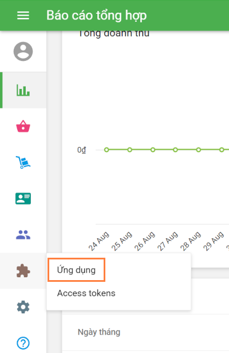This screenshot has width=229, height=353.
Task: Click the 25 Aug data point
Action: pos(130,150)
